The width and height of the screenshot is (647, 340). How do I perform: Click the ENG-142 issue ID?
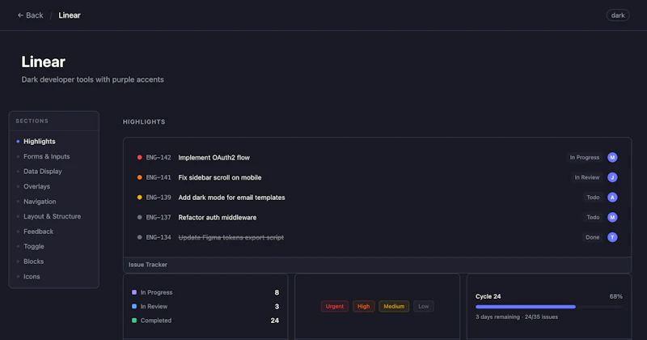[x=159, y=157]
